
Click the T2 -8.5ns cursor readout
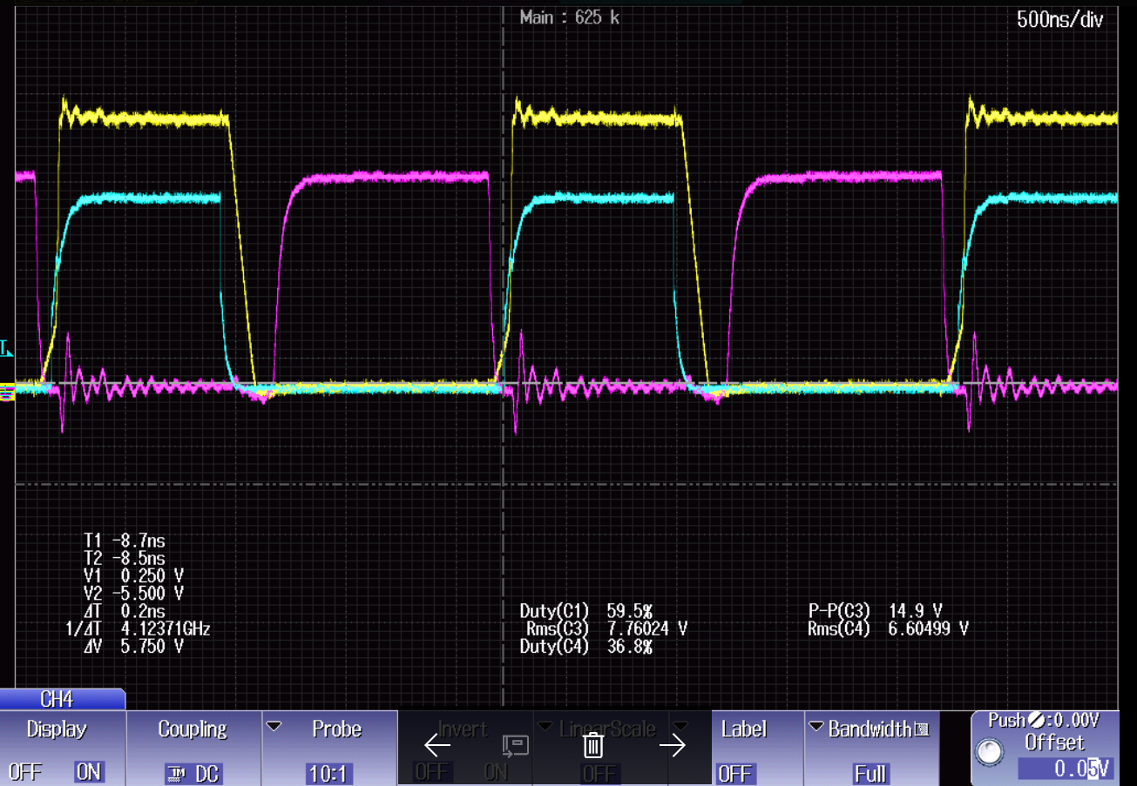[x=125, y=558]
